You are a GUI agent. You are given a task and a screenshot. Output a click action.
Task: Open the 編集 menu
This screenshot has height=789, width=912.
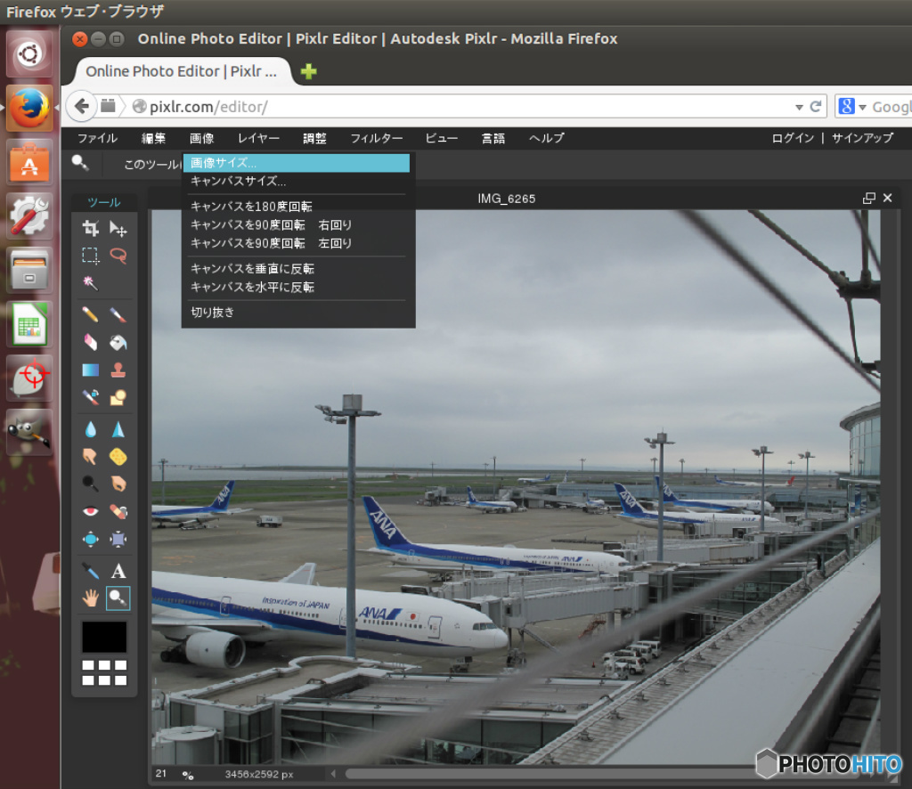click(153, 138)
